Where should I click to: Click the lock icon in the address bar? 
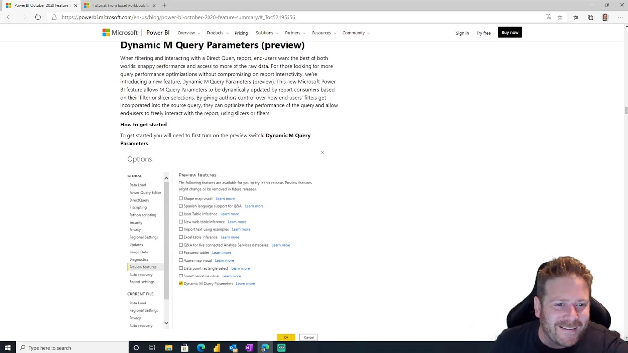[54, 17]
